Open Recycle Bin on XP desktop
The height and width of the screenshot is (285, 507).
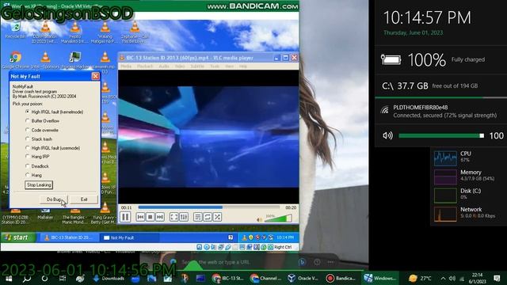15,31
